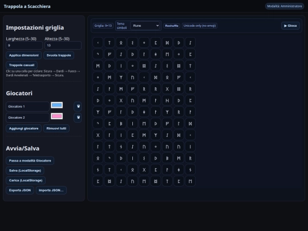Open Giocatore 2 pink color picker
Screen dimensions: 308x231
pos(57,116)
